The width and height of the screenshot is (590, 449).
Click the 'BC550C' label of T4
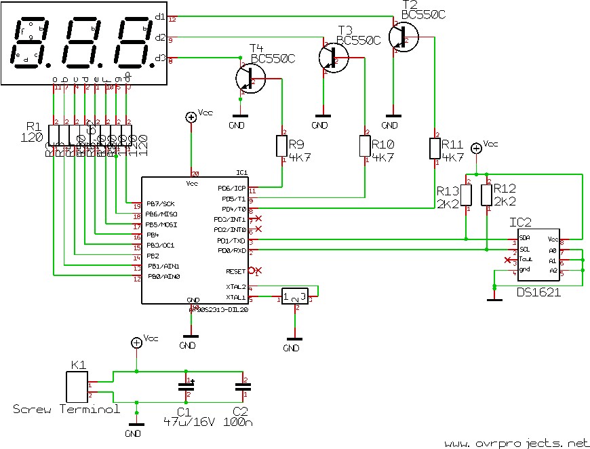click(x=273, y=59)
